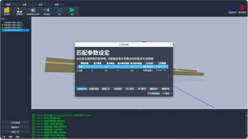The height and width of the screenshot is (139, 248).
Task: Click the 选择焊缝 weld selection icon
Action: [x=19, y=11]
